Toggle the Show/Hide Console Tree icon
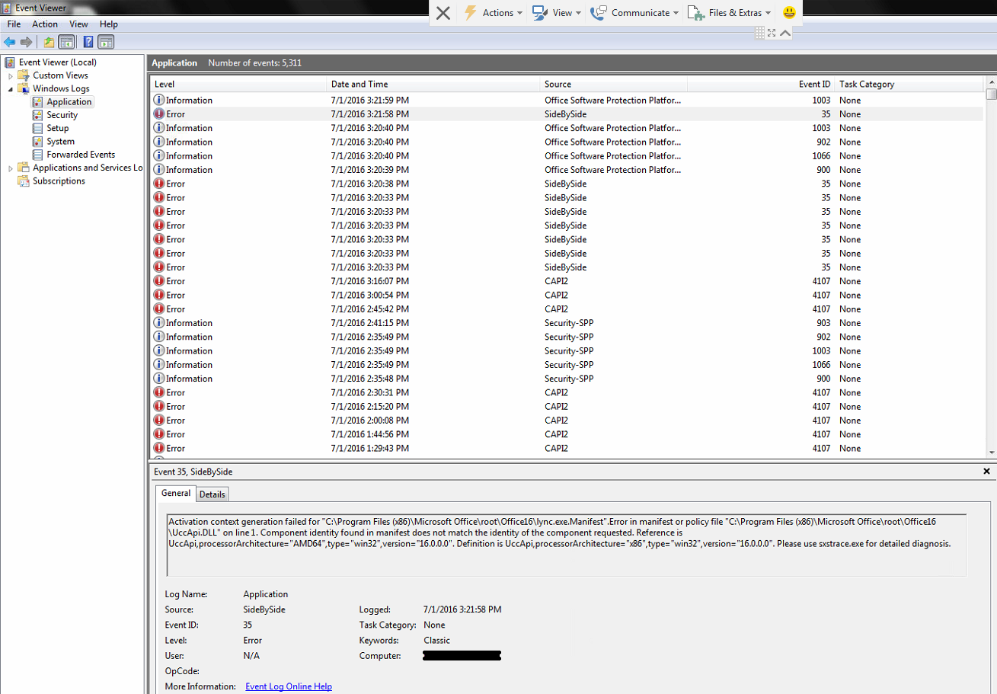The height and width of the screenshot is (694, 997). [x=66, y=42]
